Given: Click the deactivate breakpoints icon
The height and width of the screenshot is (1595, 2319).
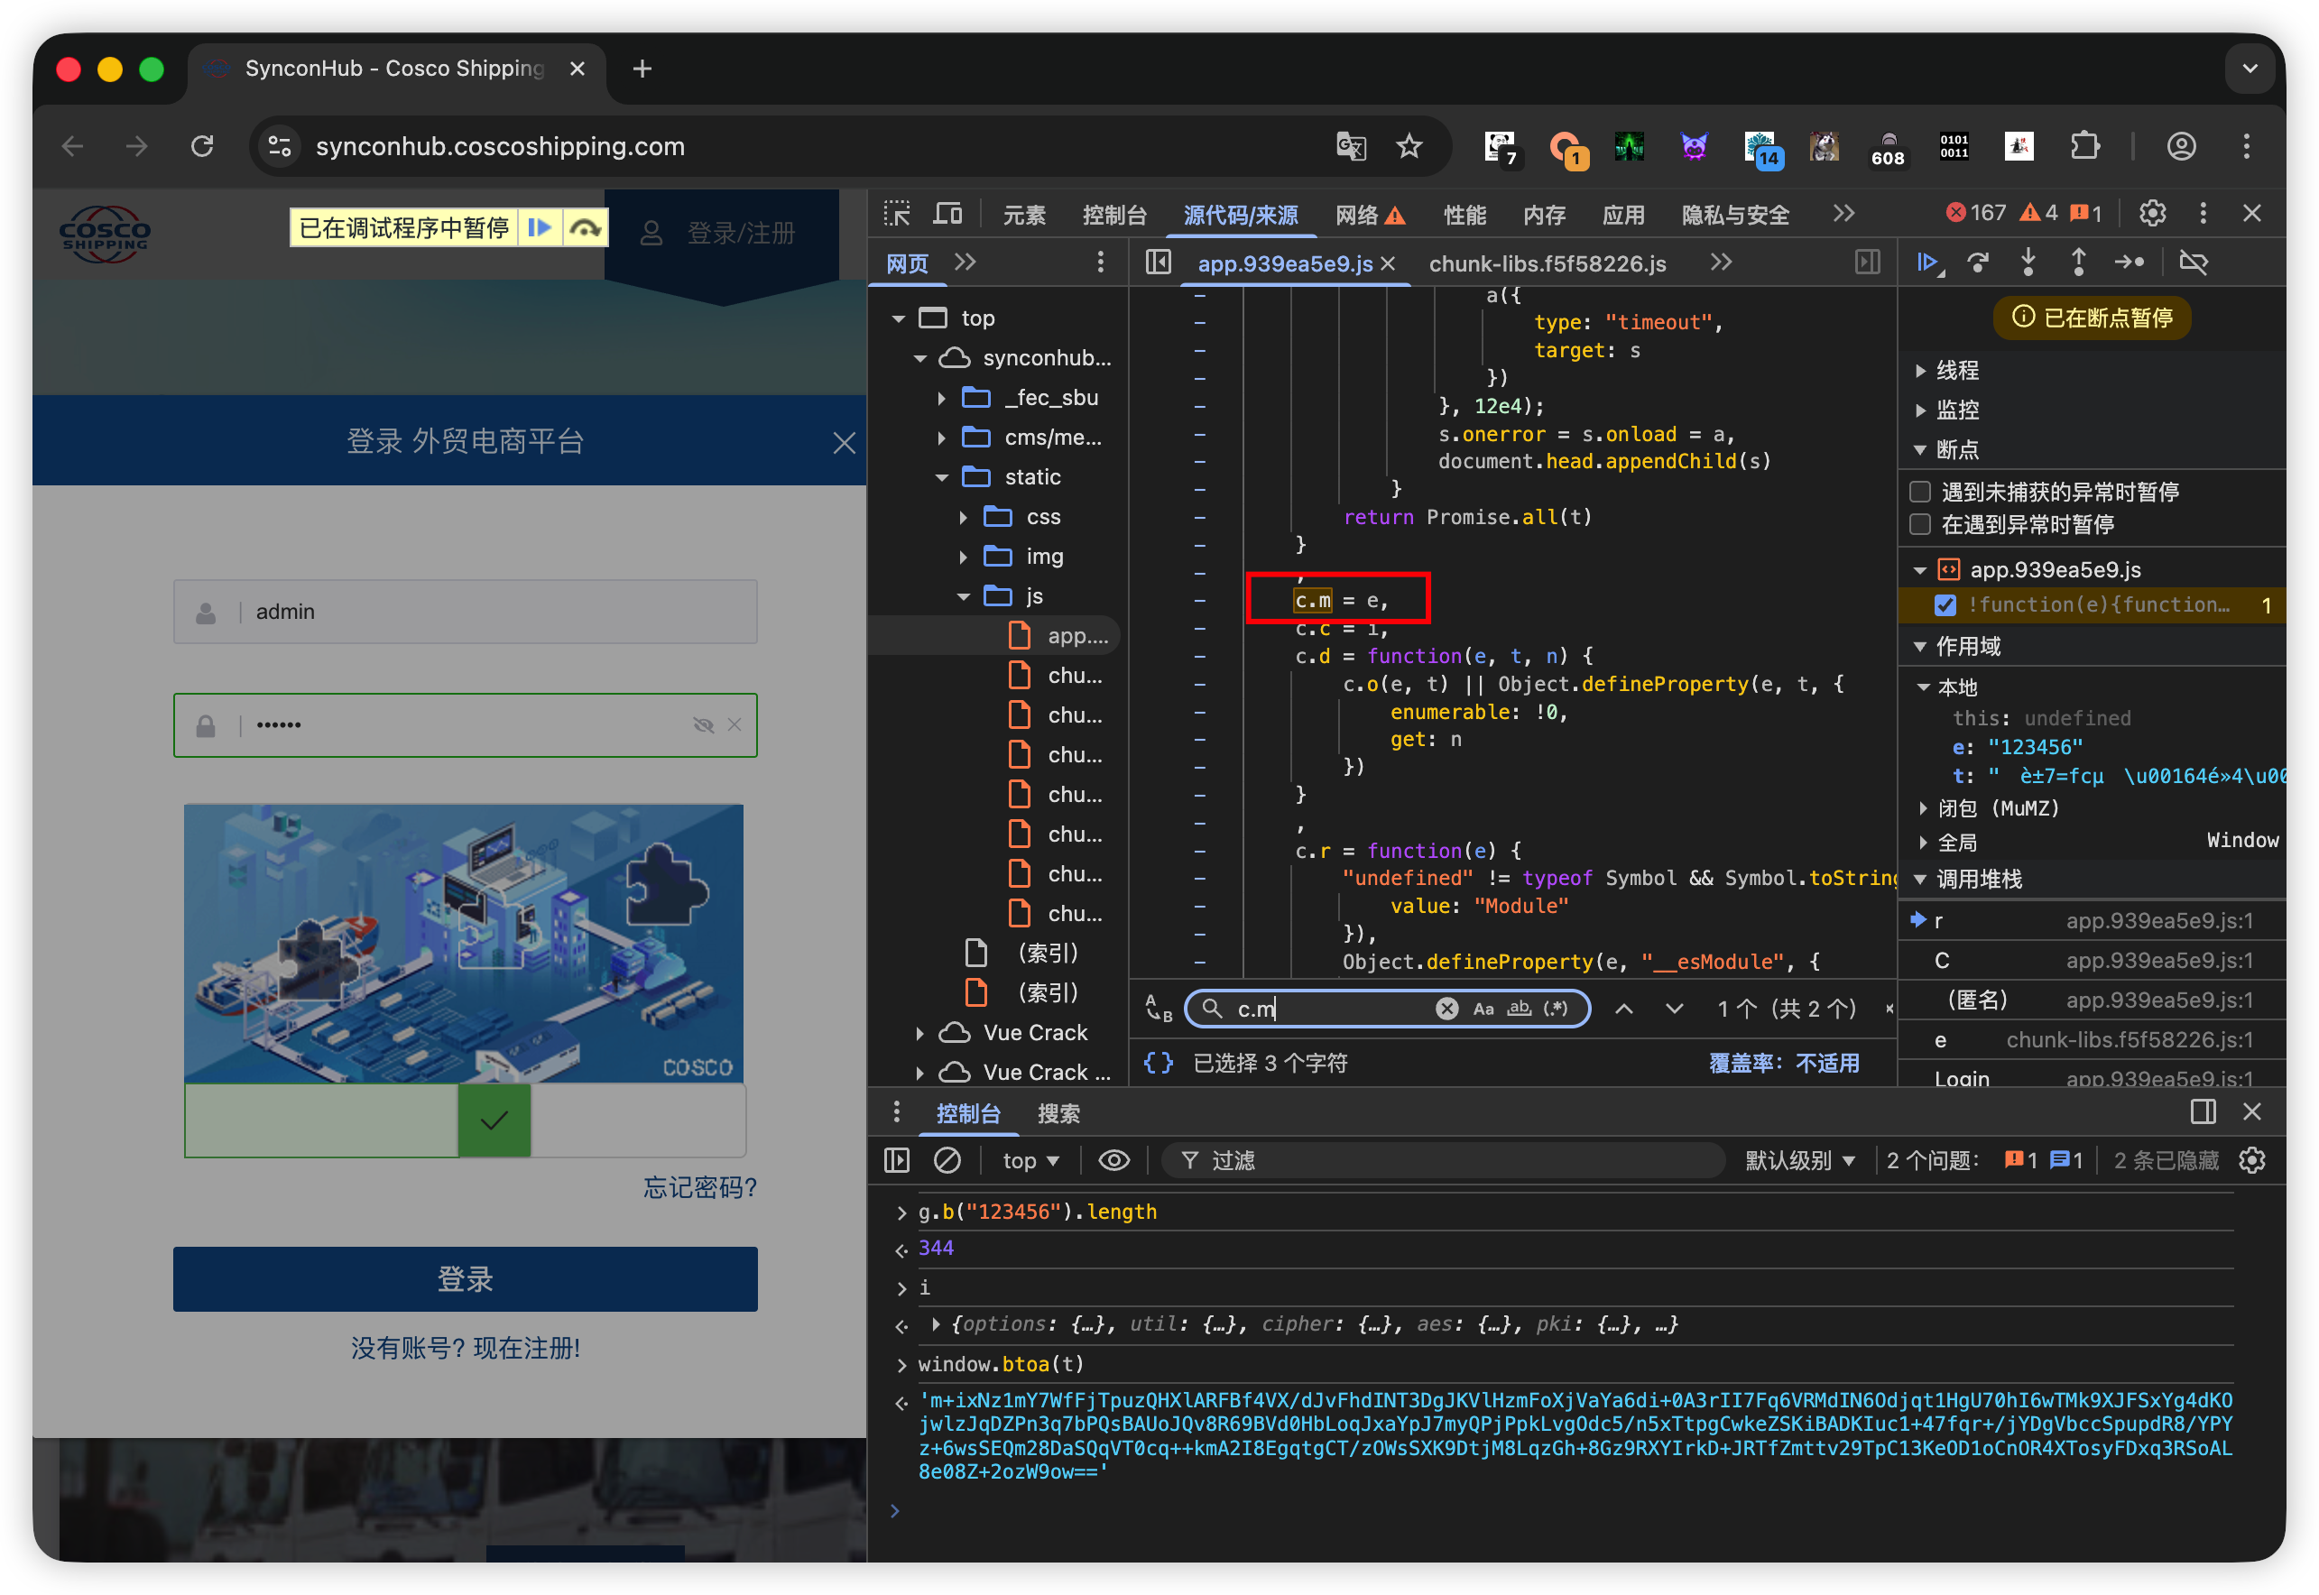Looking at the screenshot, I should 2193,262.
